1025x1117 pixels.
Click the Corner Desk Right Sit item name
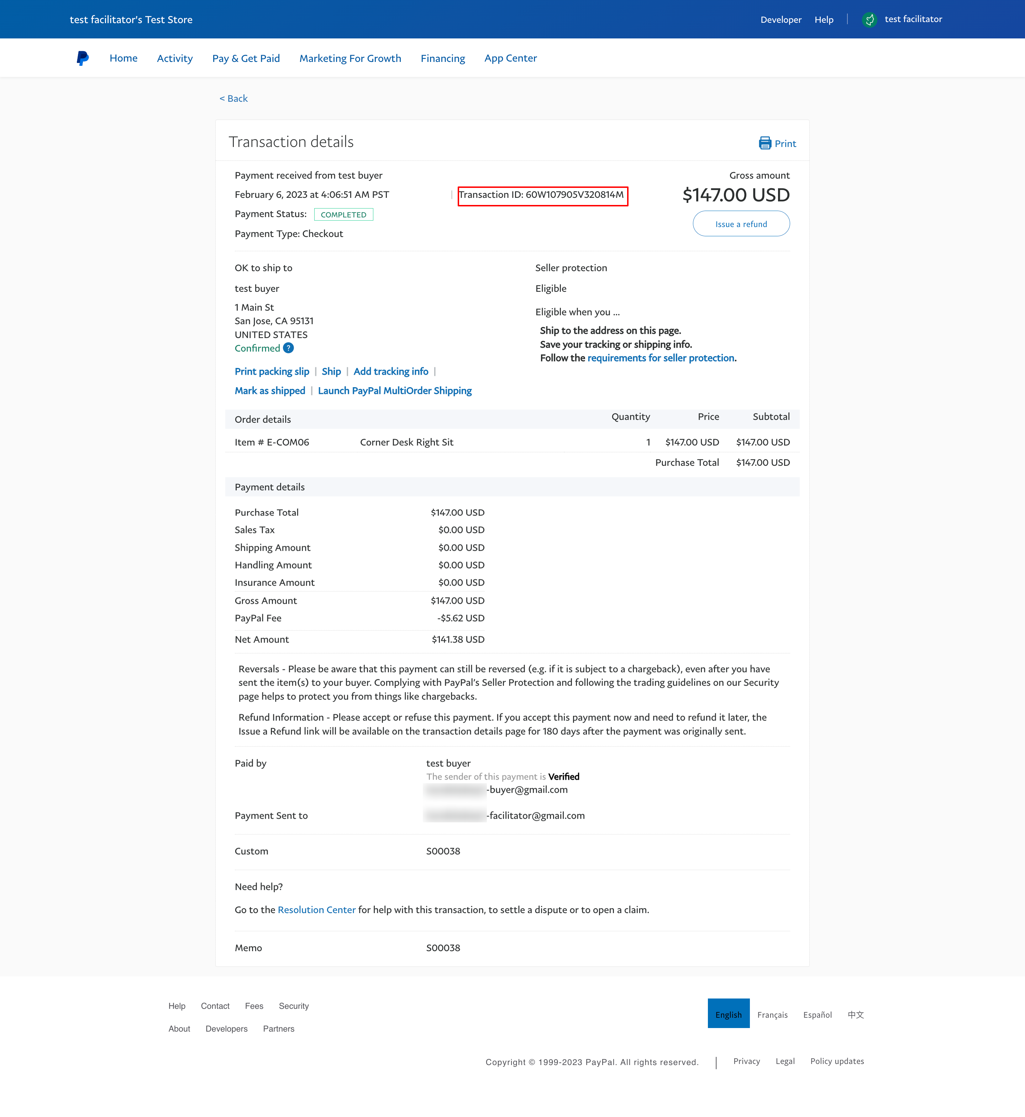coord(406,442)
